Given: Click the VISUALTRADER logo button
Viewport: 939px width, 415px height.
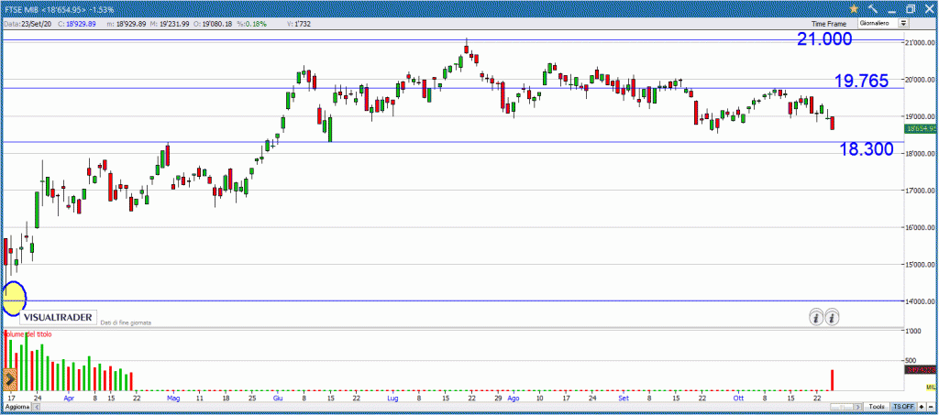Looking at the screenshot, I should [x=58, y=318].
